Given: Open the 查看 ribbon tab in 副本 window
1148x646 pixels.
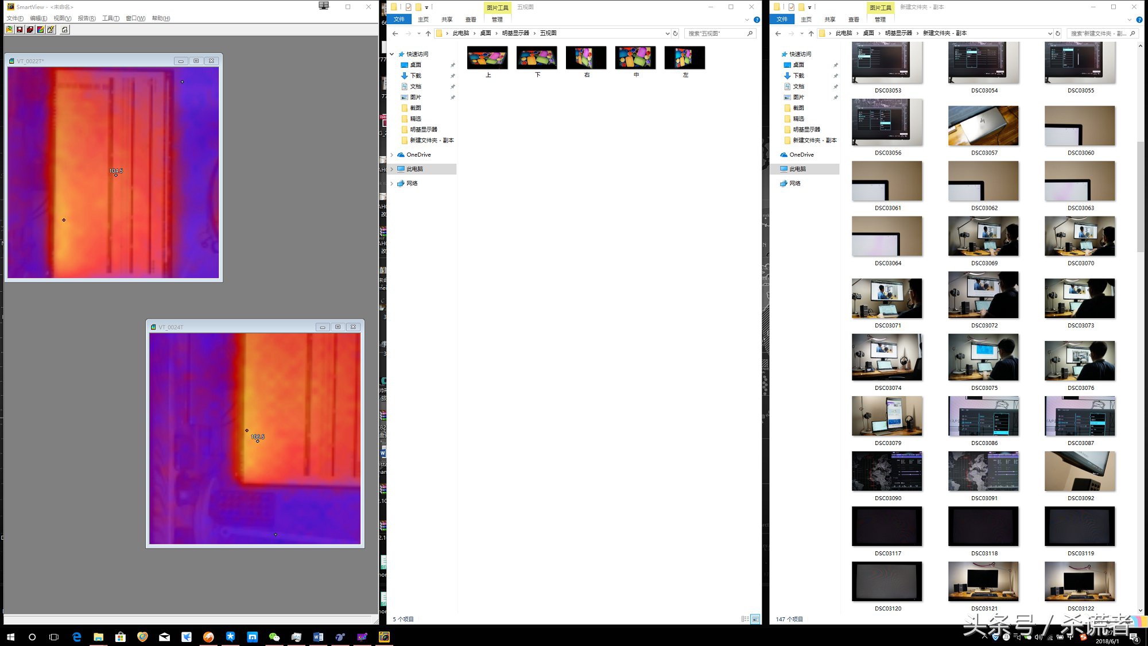Looking at the screenshot, I should 854,20.
